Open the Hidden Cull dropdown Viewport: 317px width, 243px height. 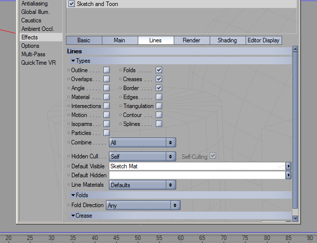pyautogui.click(x=142, y=156)
